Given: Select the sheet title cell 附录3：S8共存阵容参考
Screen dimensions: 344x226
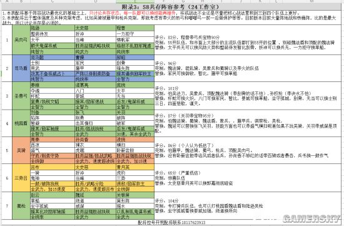Looking at the screenshot, I should (171, 7).
